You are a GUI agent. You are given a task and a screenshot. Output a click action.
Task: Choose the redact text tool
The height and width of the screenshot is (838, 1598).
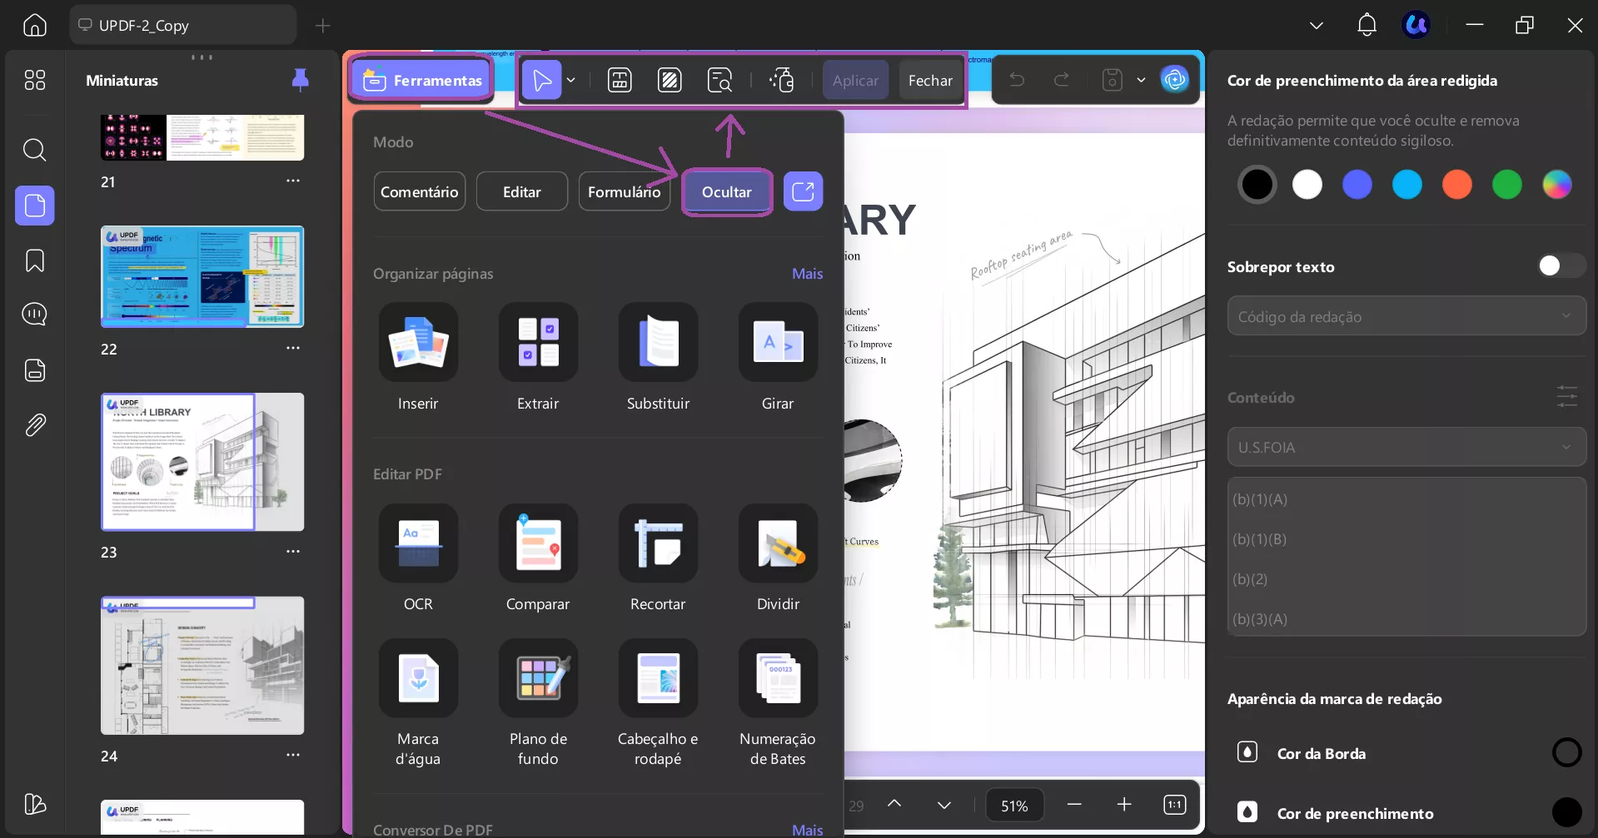click(x=620, y=80)
